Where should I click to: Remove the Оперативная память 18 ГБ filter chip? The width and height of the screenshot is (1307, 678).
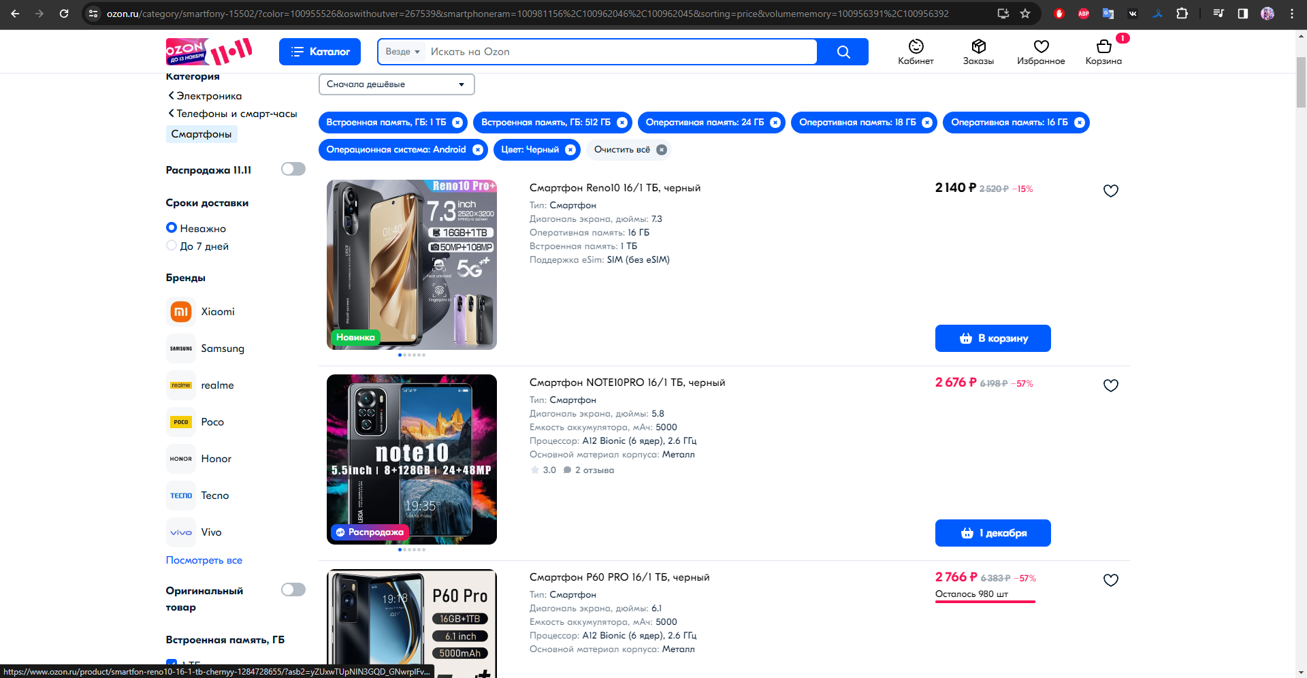[927, 123]
